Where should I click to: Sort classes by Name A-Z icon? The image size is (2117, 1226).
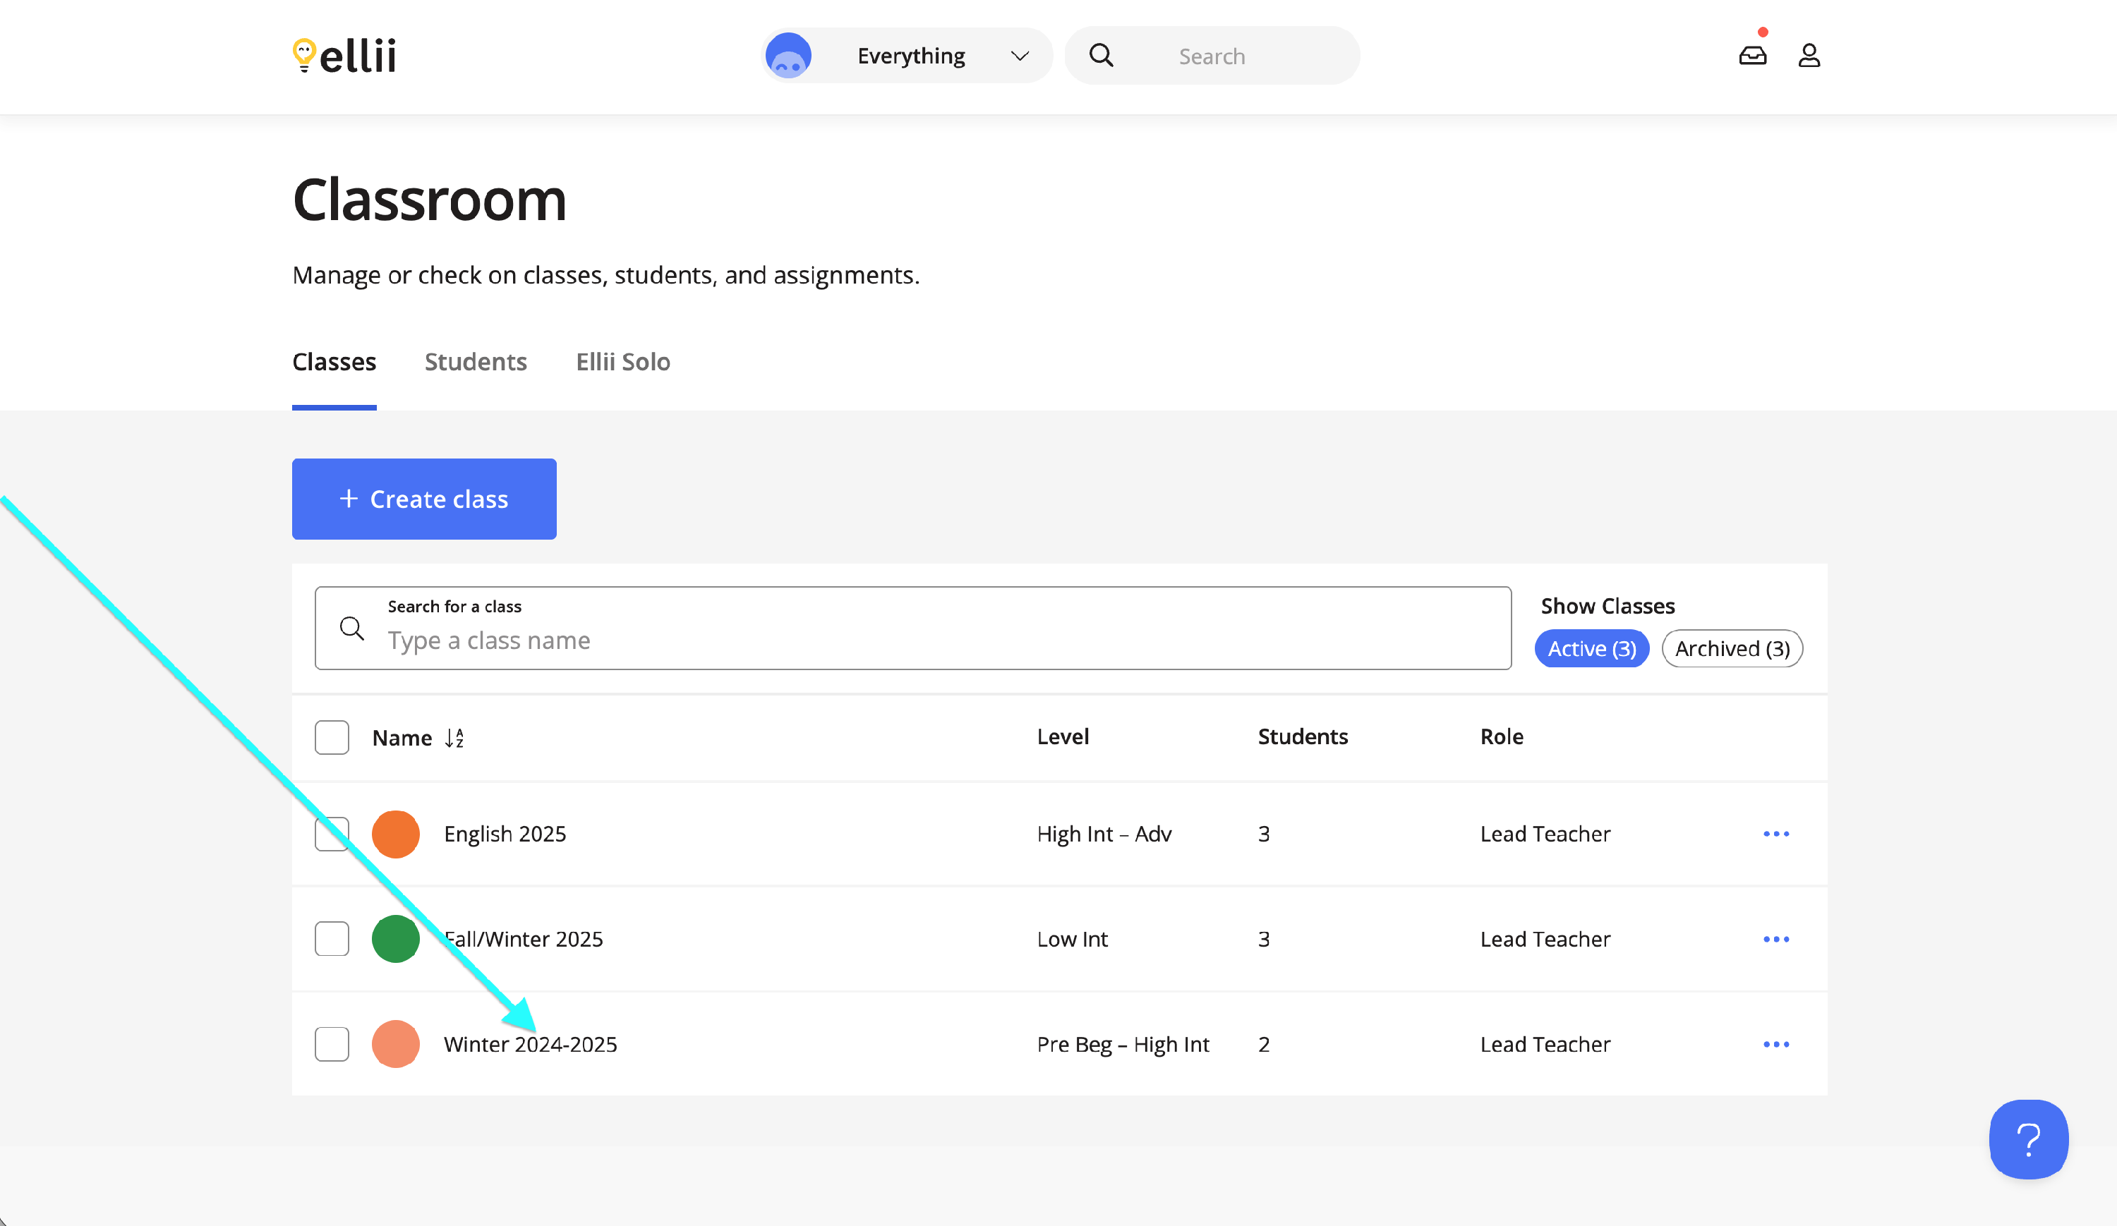(454, 737)
